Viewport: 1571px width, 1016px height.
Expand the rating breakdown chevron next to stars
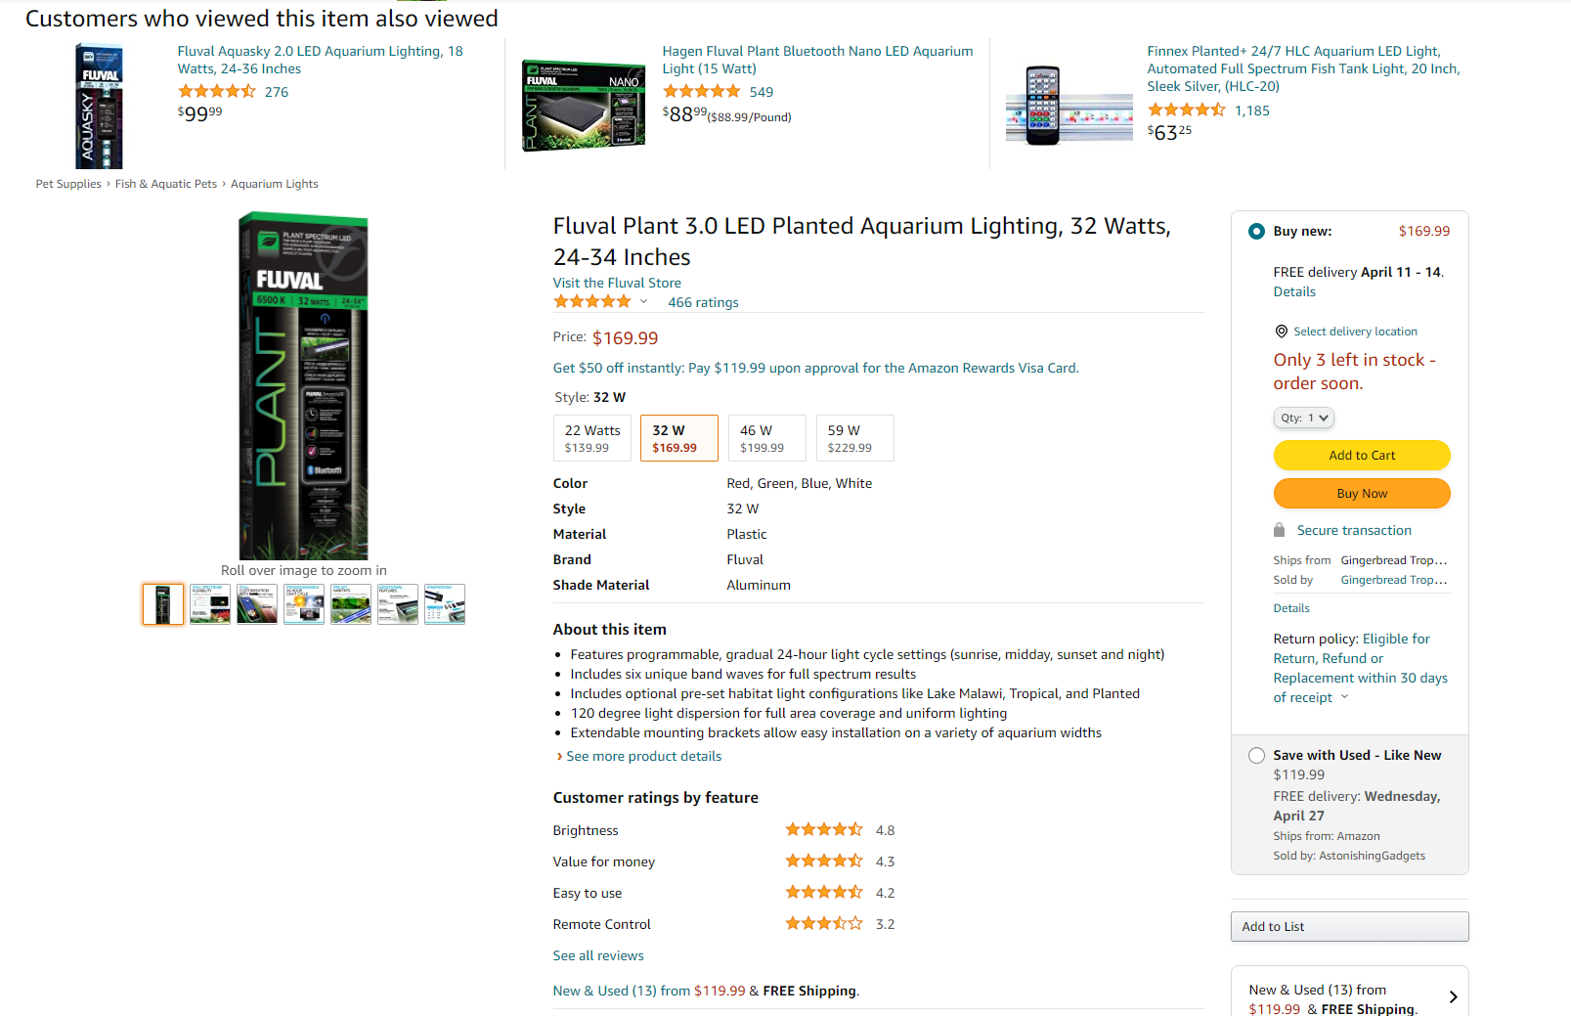(x=643, y=302)
